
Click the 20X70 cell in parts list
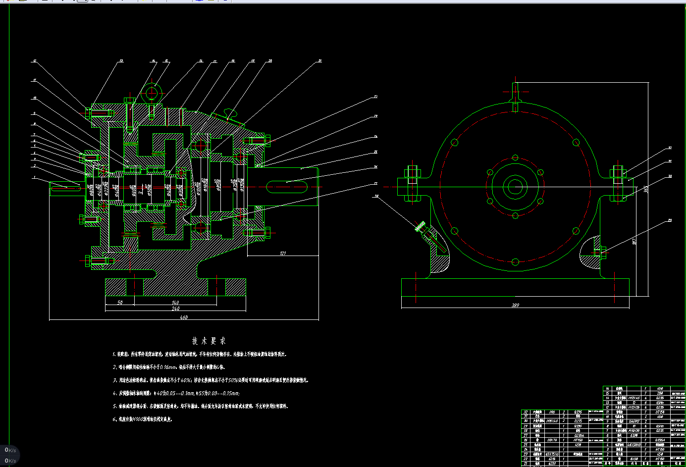(x=552, y=440)
